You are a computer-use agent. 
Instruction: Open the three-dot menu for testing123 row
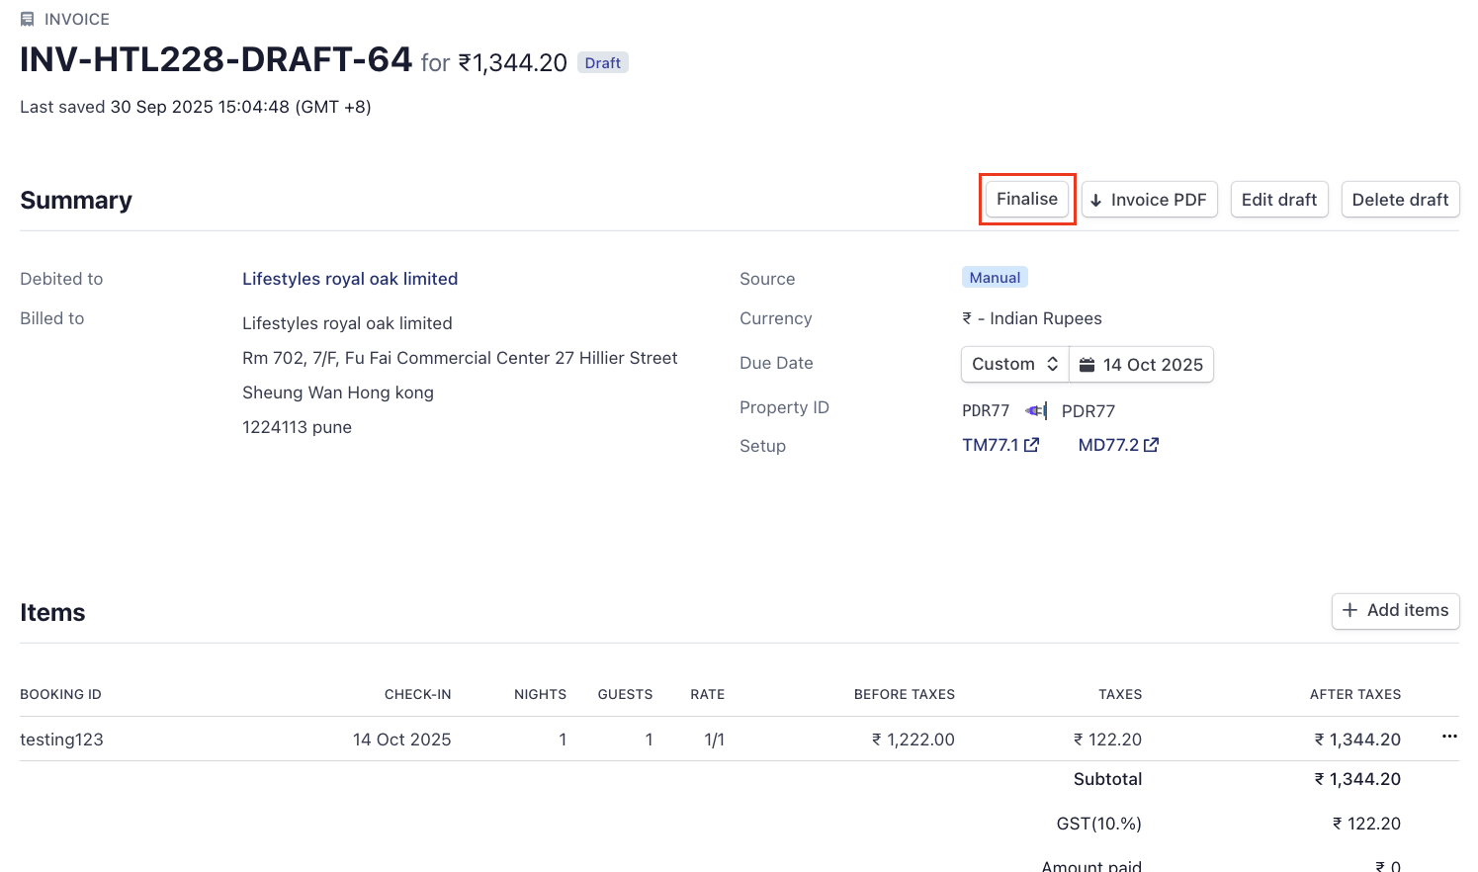1449,737
